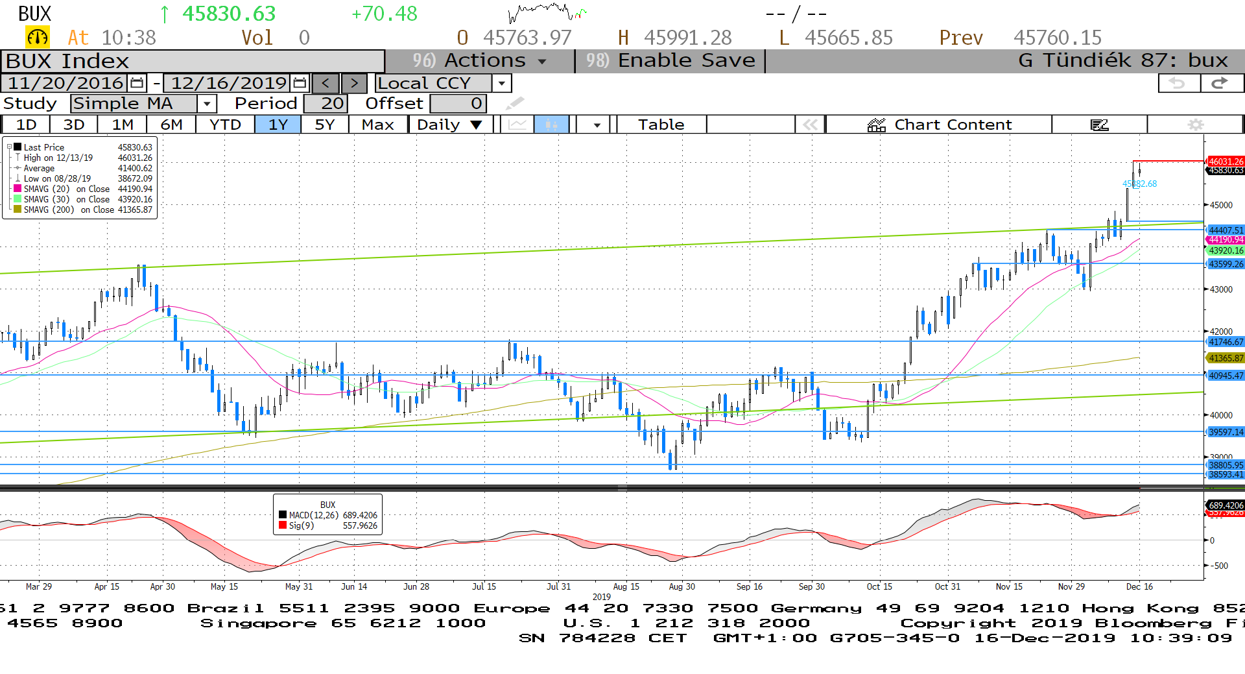This screenshot has width=1245, height=674.
Task: Click the Prev value 45760.15
Action: pyautogui.click(x=1058, y=38)
